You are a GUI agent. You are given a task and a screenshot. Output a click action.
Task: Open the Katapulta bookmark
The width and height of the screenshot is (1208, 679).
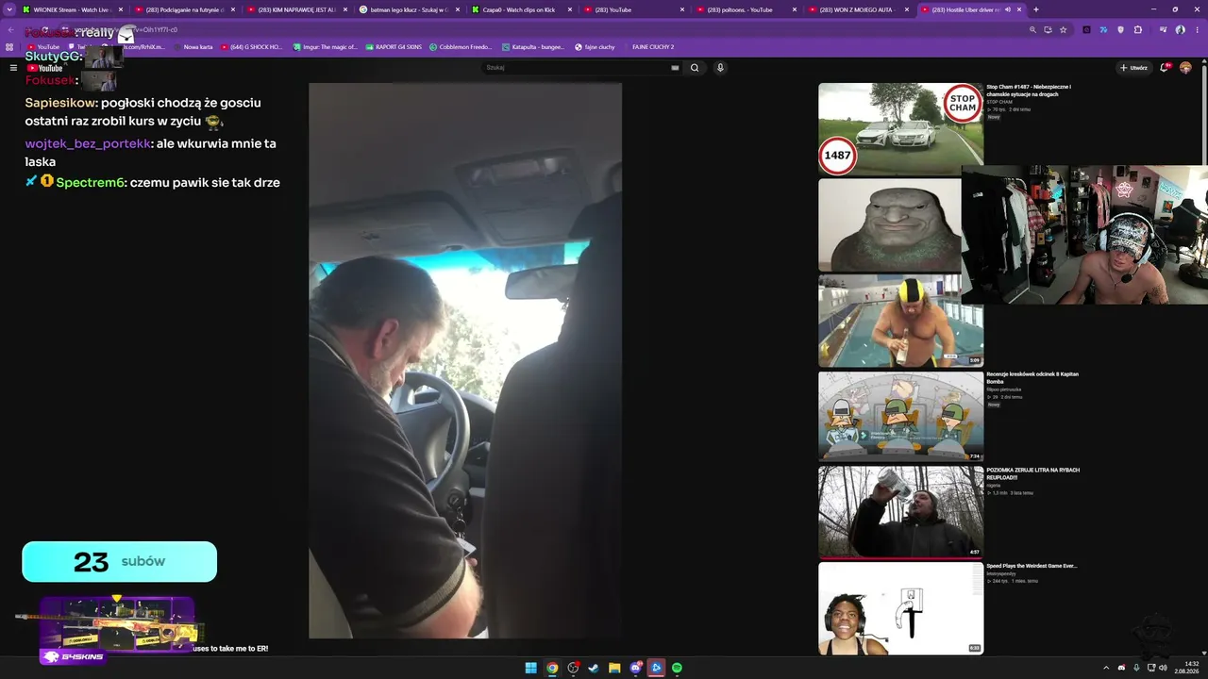[x=533, y=46]
